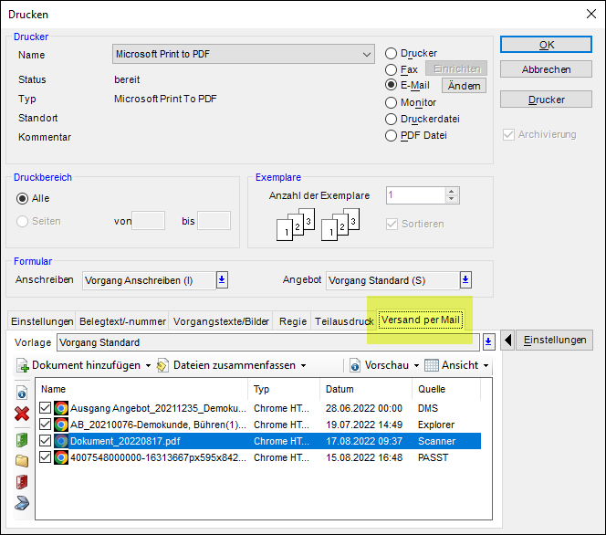Image resolution: width=606 pixels, height=535 pixels.
Task: Open the Anschreiben form dropdown
Action: (222, 280)
